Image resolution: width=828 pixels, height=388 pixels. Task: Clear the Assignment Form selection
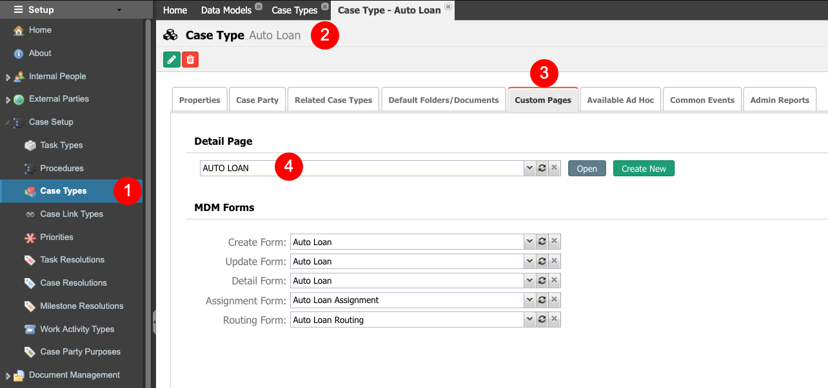coord(554,300)
